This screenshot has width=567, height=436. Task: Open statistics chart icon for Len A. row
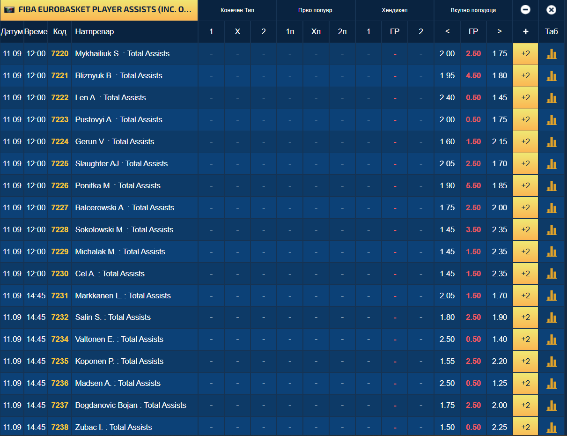(552, 98)
